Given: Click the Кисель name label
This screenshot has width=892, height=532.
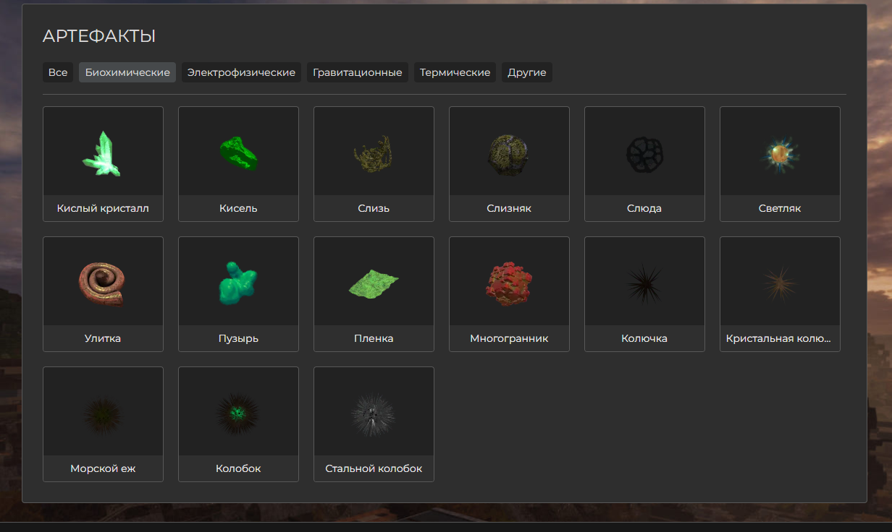Looking at the screenshot, I should pos(238,208).
